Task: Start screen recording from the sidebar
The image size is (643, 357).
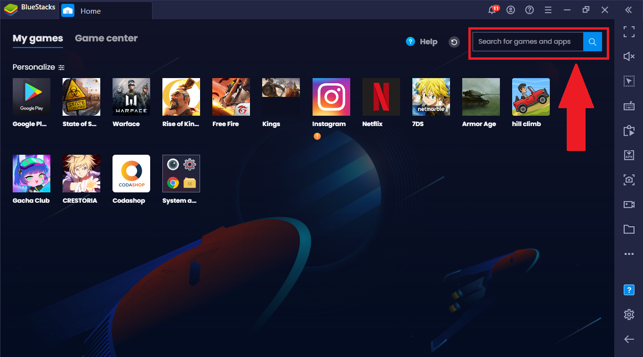Action: [629, 204]
